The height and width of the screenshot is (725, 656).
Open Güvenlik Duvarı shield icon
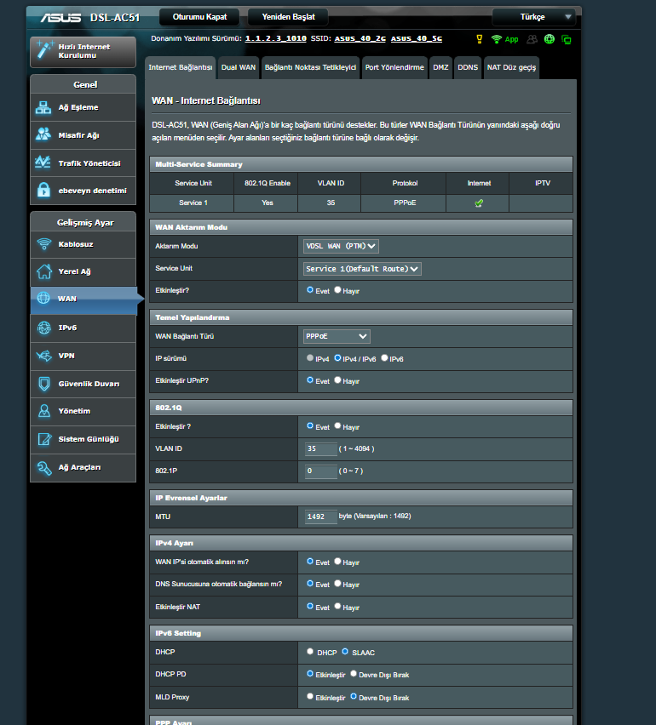[44, 384]
